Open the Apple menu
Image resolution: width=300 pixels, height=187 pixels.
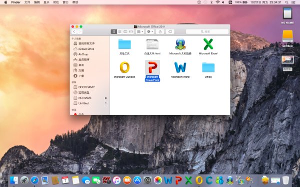pyautogui.click(x=5, y=2)
